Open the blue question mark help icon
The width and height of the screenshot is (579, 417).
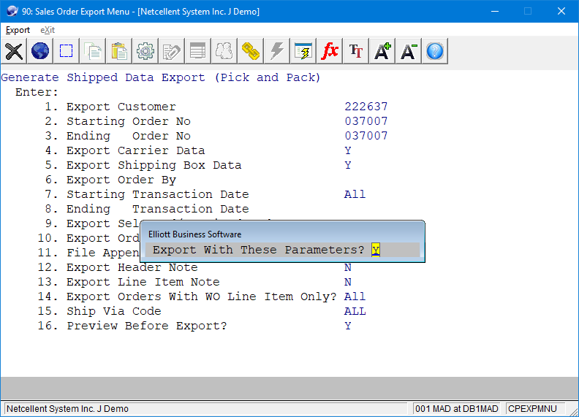(435, 51)
